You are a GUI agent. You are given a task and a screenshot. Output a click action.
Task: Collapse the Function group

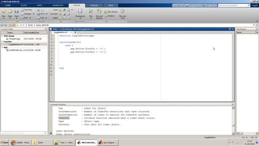coord(2,41)
